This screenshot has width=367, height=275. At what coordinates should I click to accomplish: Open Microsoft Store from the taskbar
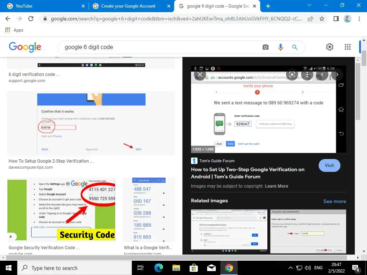coord(194,268)
